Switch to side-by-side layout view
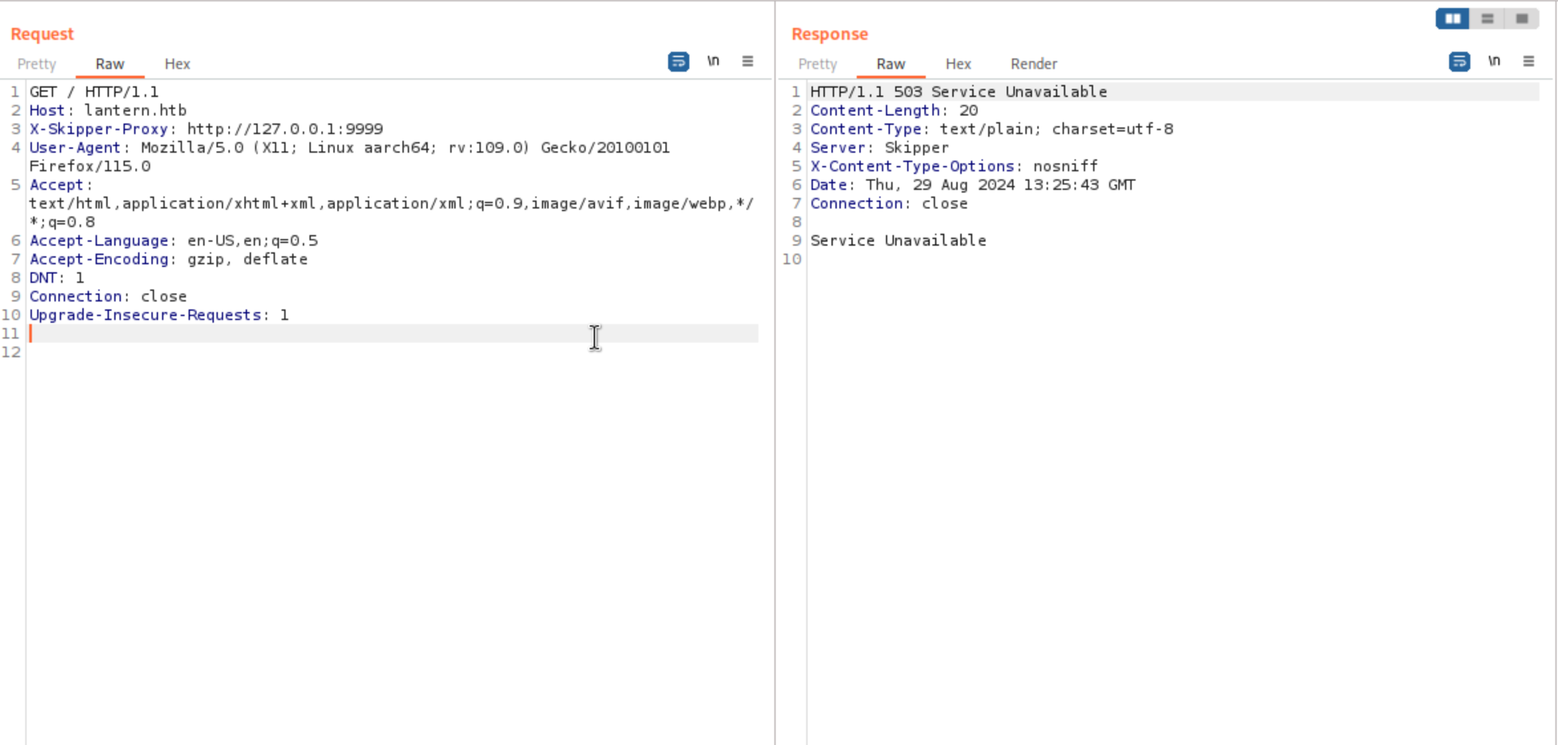The width and height of the screenshot is (1558, 745). click(1452, 19)
